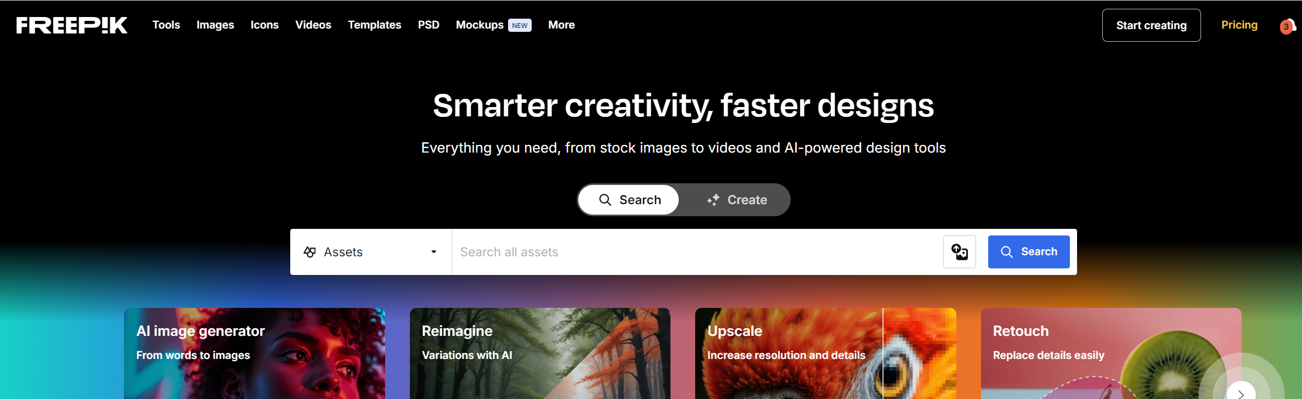Open the AI image generator card
The height and width of the screenshot is (399, 1302).
tap(255, 353)
